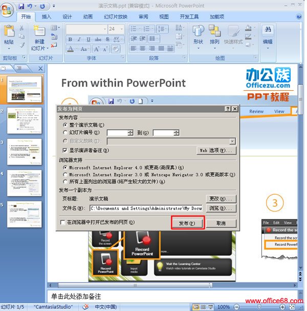Image resolution: width=307 pixels, height=311 pixels.
Task: Apply the Format Painter brush
Action: click(x=22, y=45)
